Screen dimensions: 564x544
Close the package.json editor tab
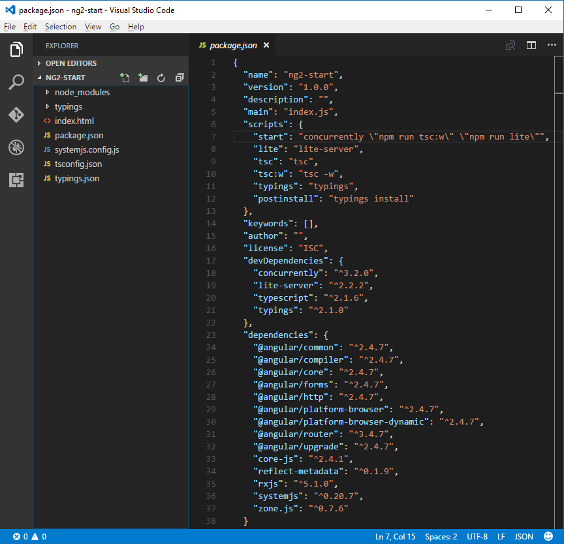(x=266, y=45)
